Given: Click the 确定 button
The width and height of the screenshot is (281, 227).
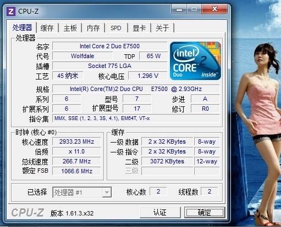Looking at the screenshot, I should 205,212.
